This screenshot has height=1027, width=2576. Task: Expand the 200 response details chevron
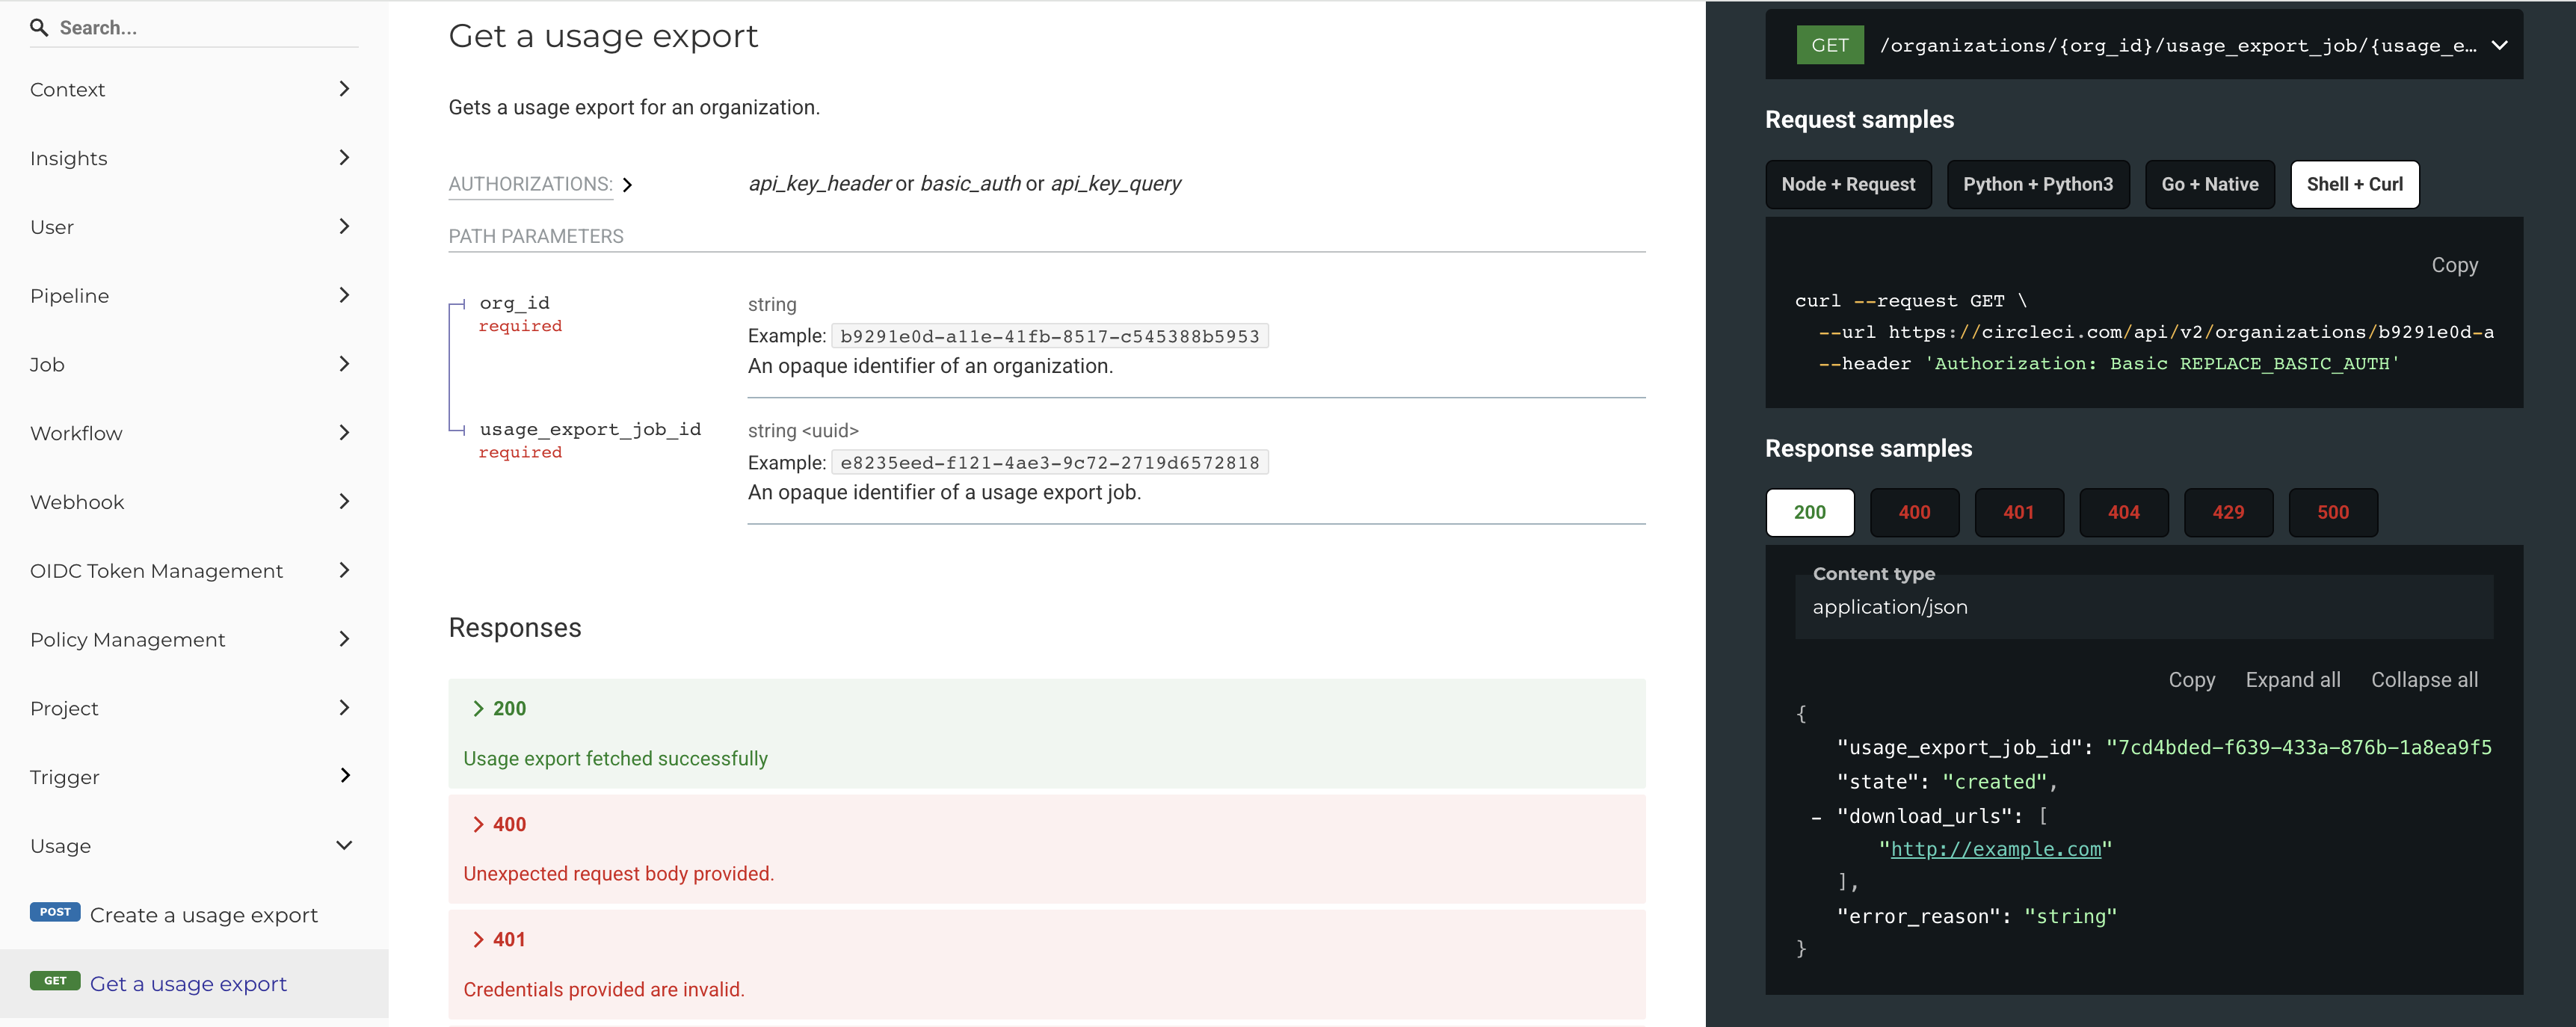pyautogui.click(x=478, y=709)
